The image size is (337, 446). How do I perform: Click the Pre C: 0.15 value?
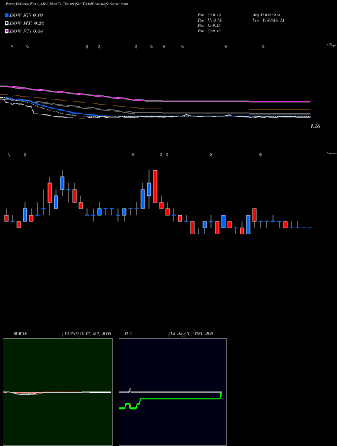tap(210, 31)
